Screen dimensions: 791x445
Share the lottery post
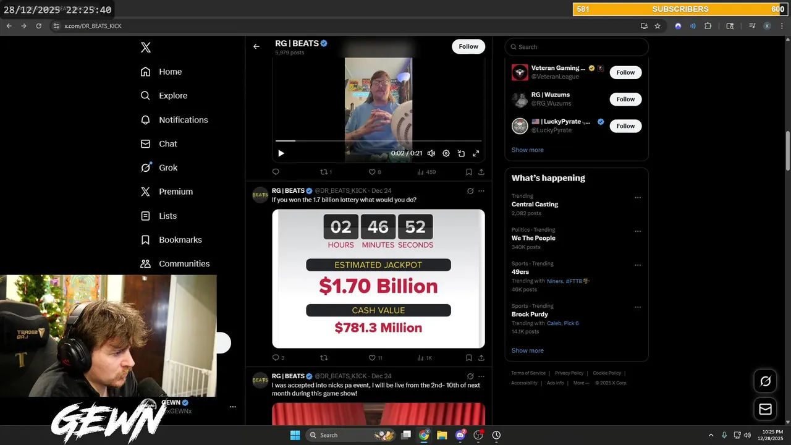[x=481, y=358]
